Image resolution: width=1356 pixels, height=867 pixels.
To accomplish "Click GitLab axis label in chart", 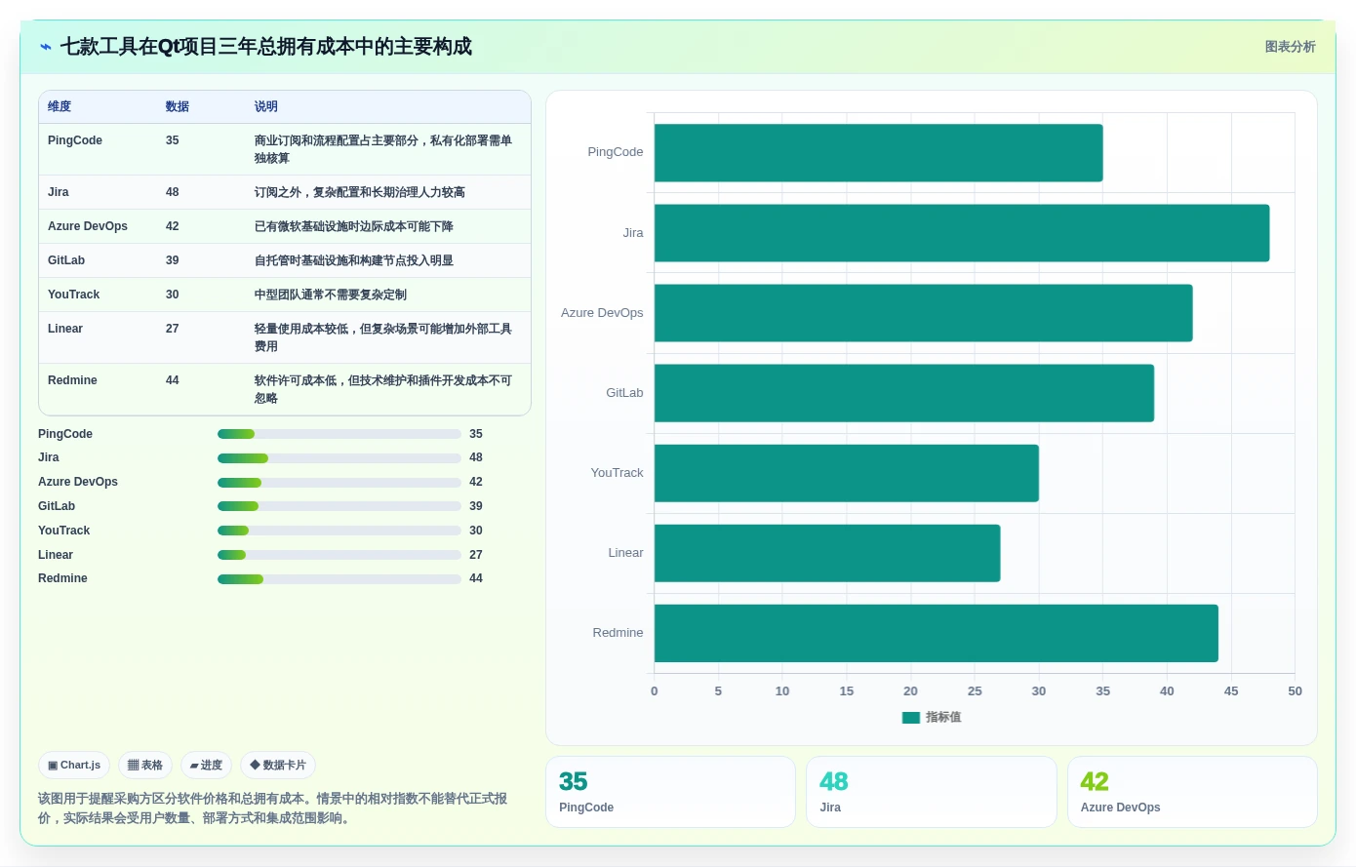I will pyautogui.click(x=624, y=393).
